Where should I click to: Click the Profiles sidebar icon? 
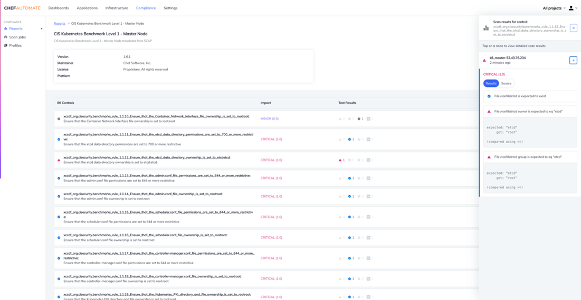pos(5,46)
